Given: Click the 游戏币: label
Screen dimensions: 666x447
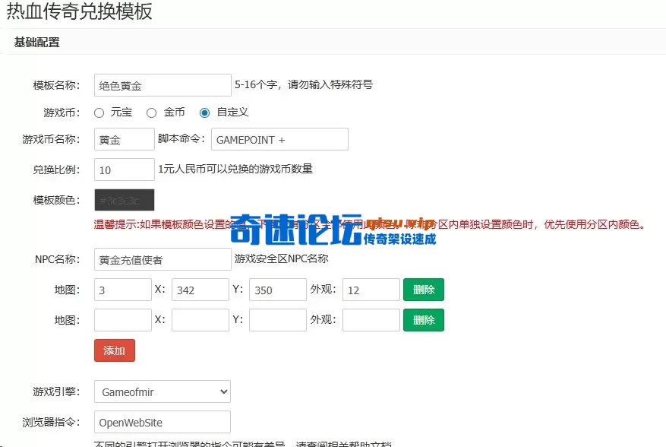Looking at the screenshot, I should (62, 113).
